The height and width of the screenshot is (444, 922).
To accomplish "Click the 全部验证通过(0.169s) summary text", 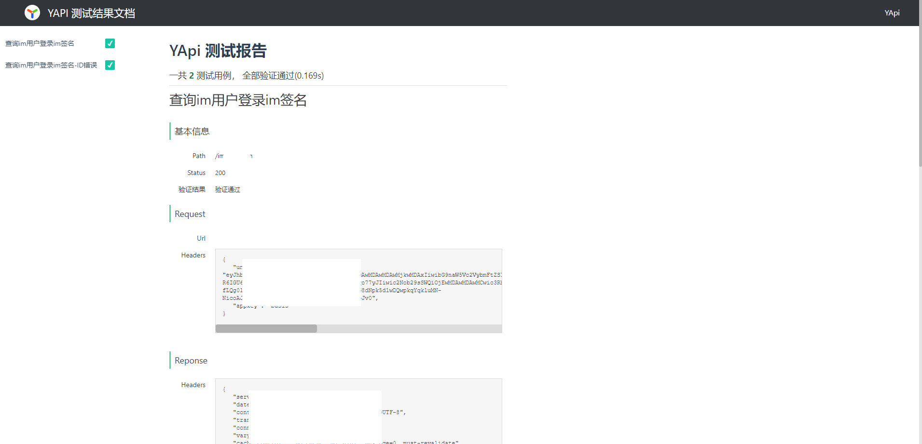I will 283,76.
